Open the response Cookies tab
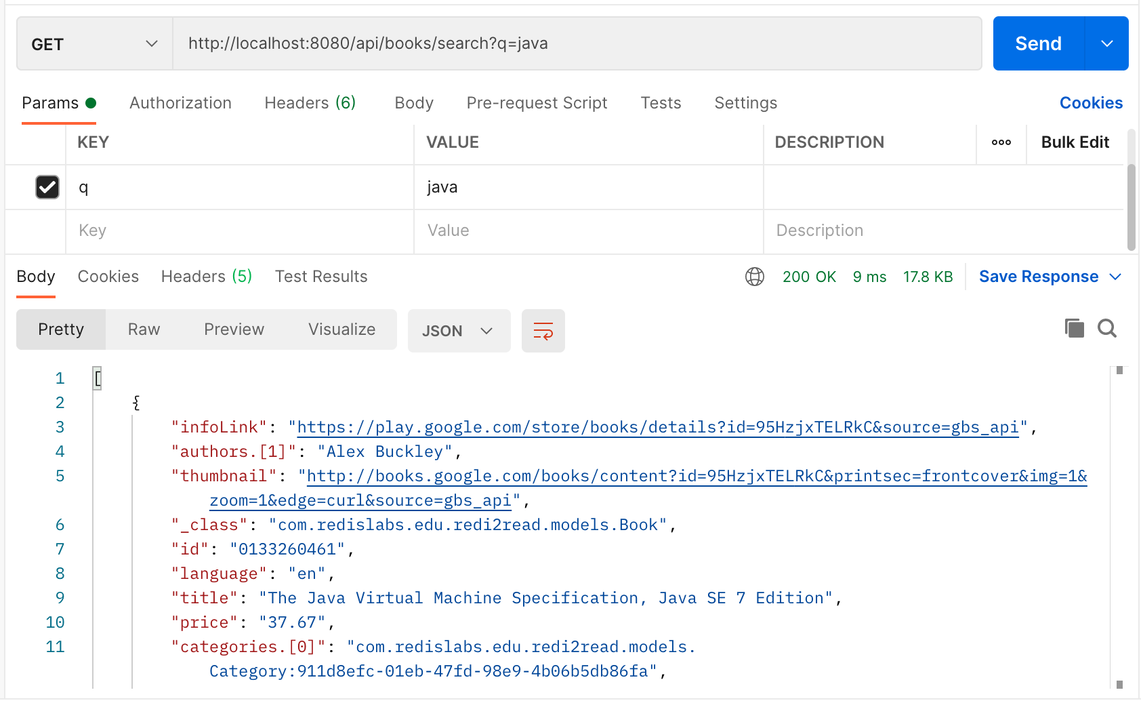Screen dimensions: 1141x705 coord(108,277)
